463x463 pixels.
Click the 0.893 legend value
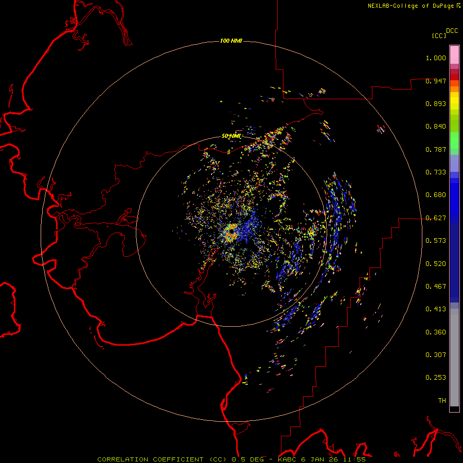(x=436, y=103)
